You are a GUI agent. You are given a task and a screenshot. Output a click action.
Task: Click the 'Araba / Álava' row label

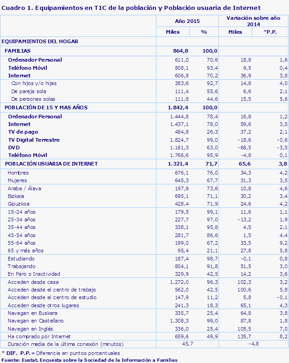pyautogui.click(x=24, y=188)
